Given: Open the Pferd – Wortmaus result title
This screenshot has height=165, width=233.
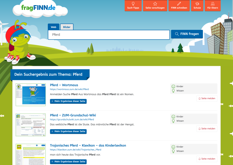Looking at the screenshot, I should point(64,85).
